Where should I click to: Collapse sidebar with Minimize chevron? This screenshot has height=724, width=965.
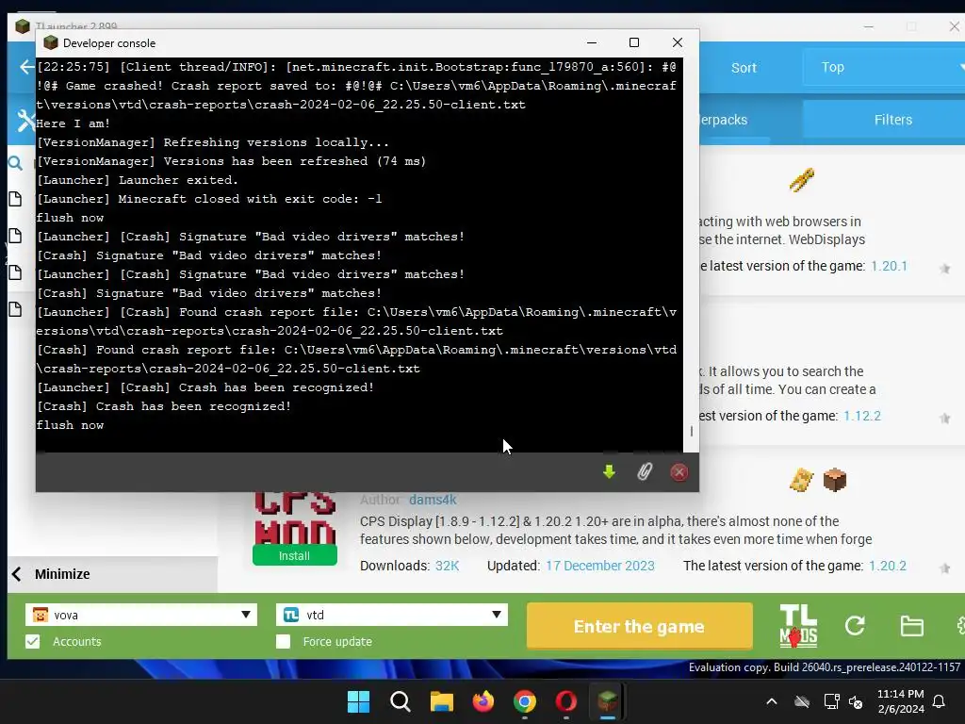click(x=17, y=574)
